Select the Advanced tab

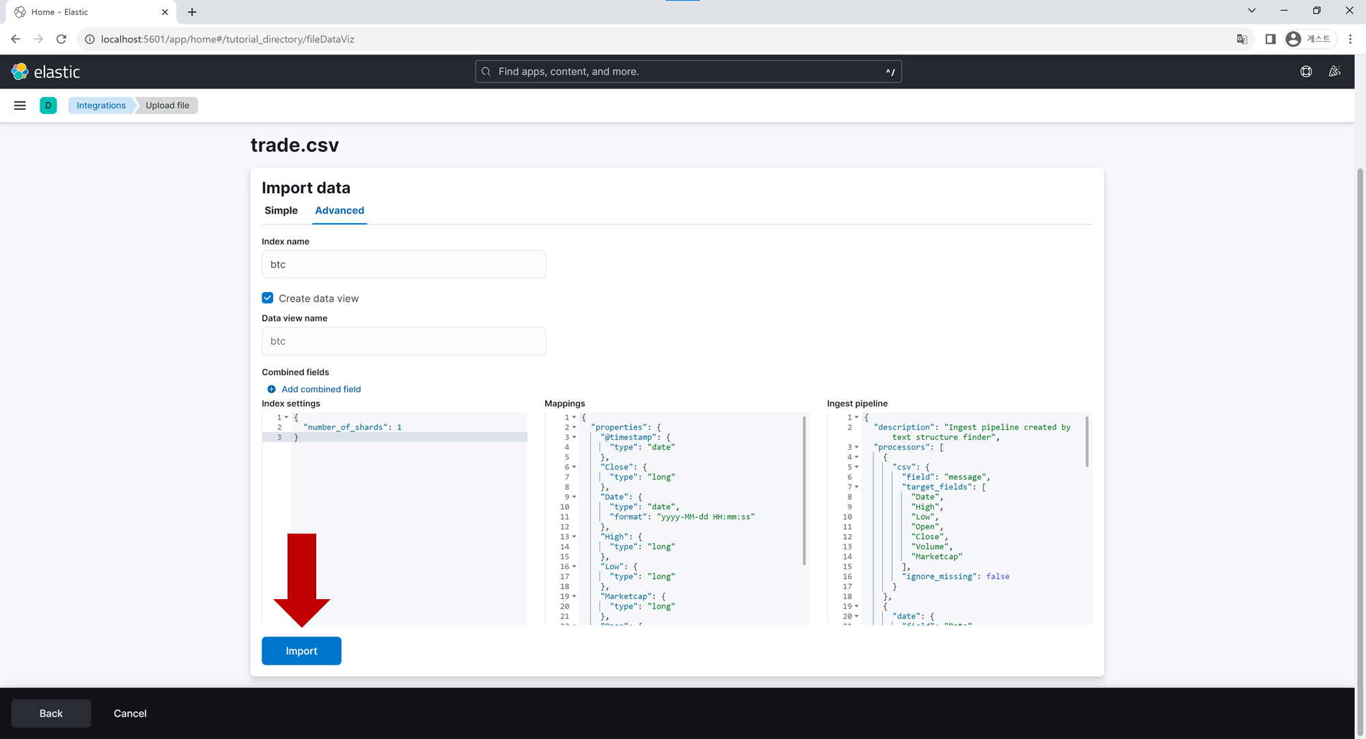pos(339,210)
